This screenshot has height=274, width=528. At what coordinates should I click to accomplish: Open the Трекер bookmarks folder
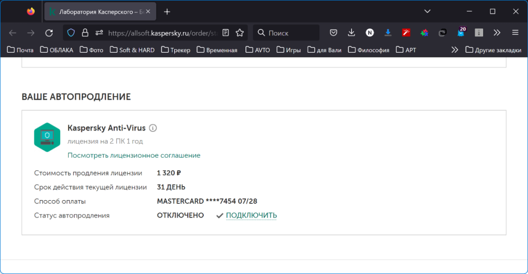pos(176,50)
